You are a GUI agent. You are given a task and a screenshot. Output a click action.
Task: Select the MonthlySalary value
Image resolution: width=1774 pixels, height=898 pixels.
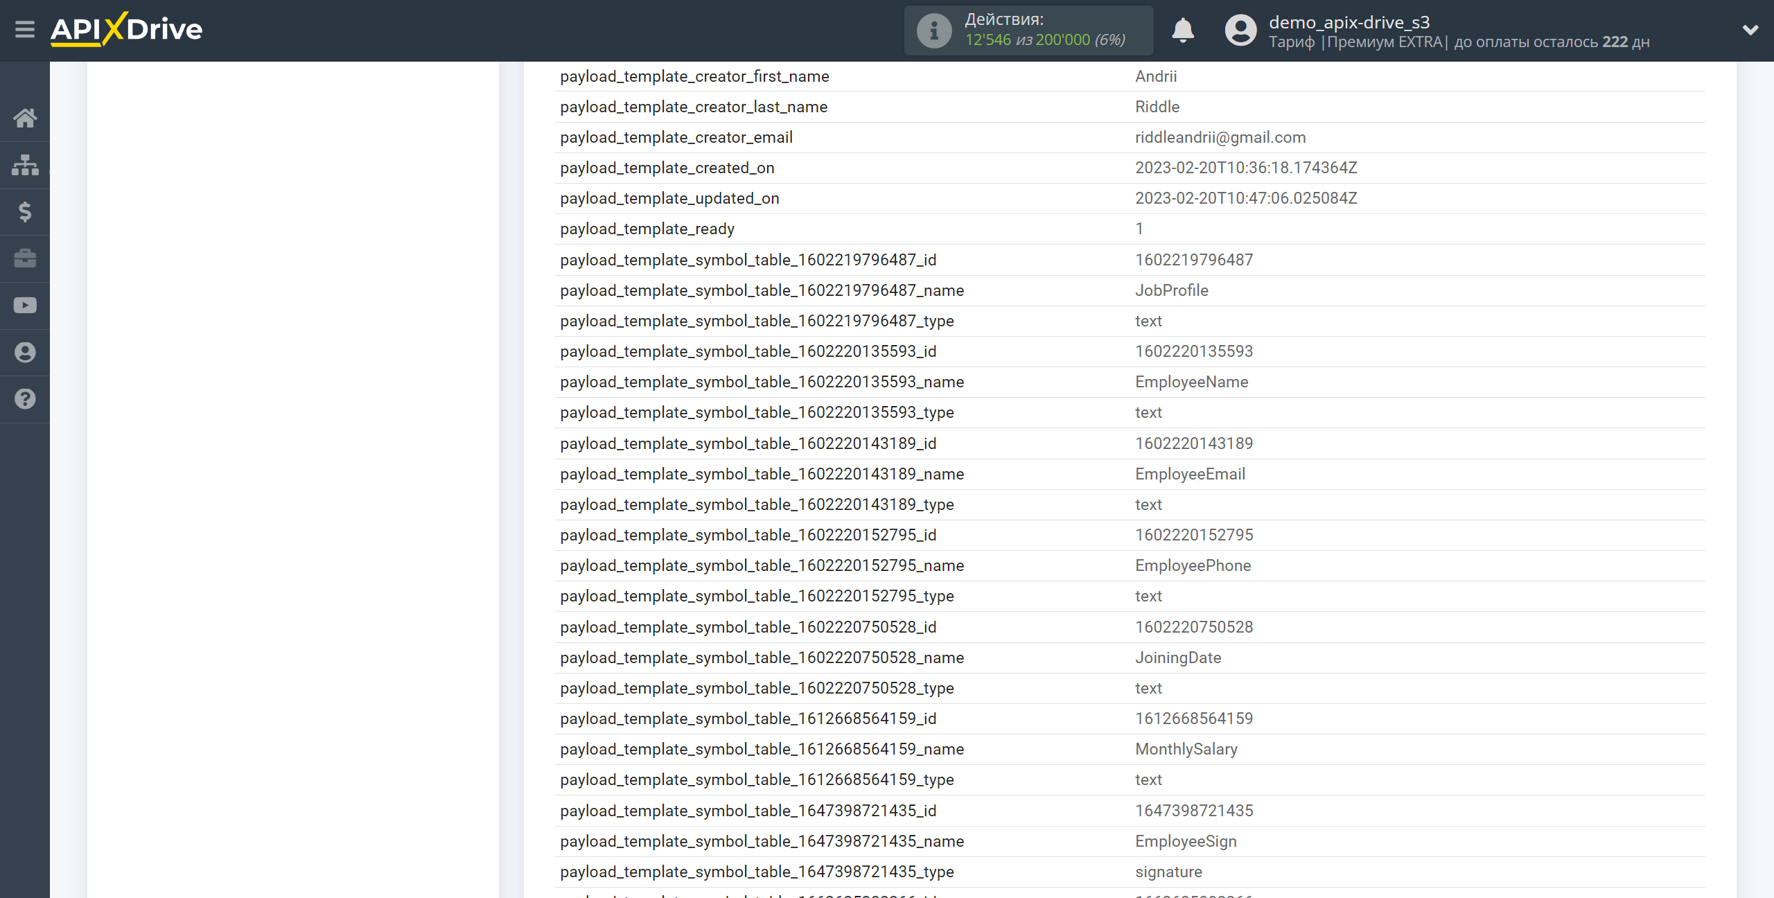pyautogui.click(x=1186, y=749)
